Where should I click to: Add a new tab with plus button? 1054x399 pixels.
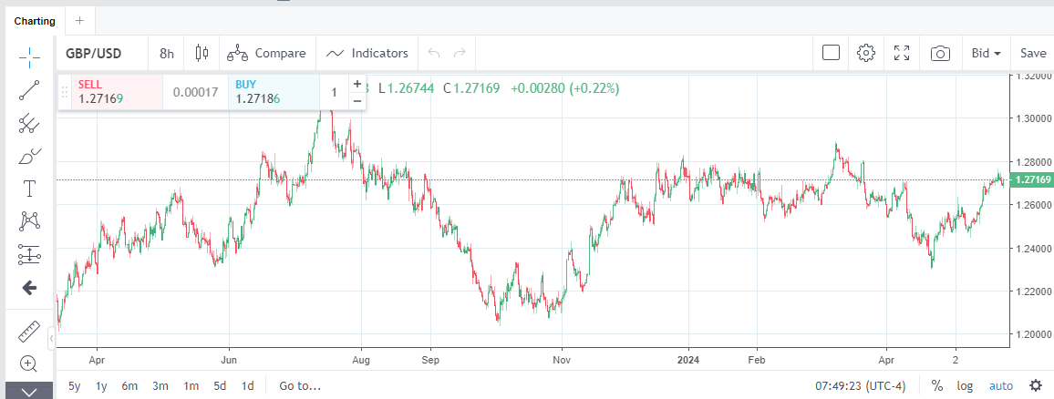click(x=79, y=20)
